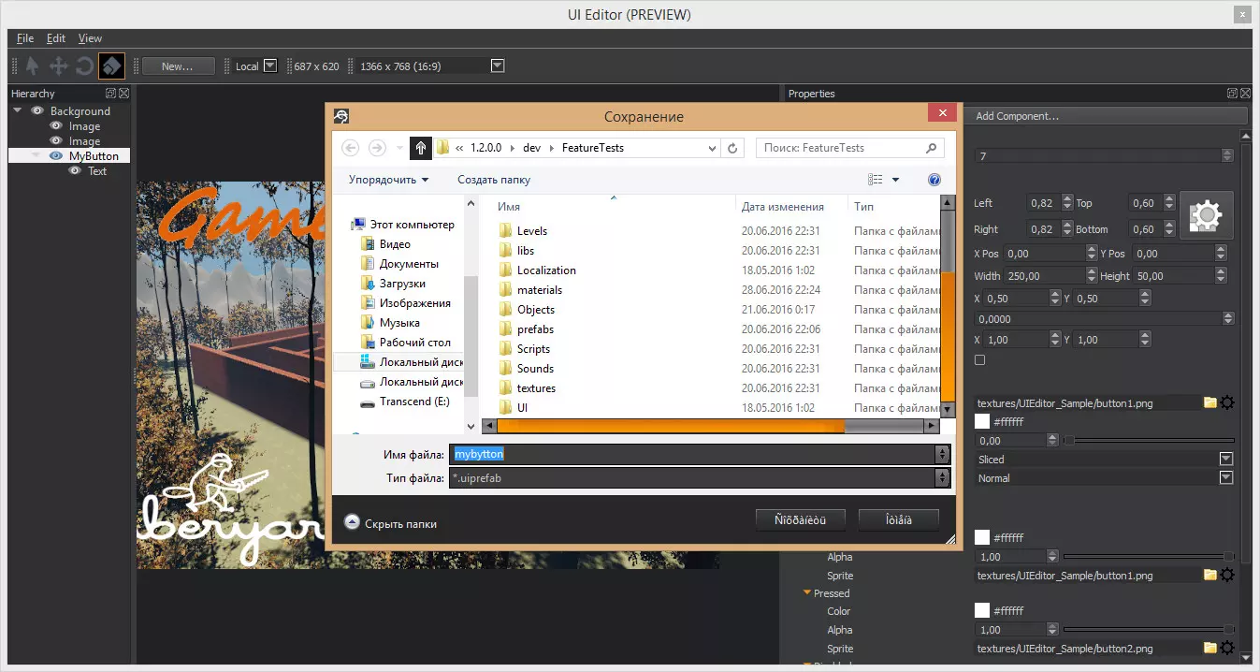Refresh the FeatureTests folder listing
The width and height of the screenshot is (1260, 672).
pos(732,148)
